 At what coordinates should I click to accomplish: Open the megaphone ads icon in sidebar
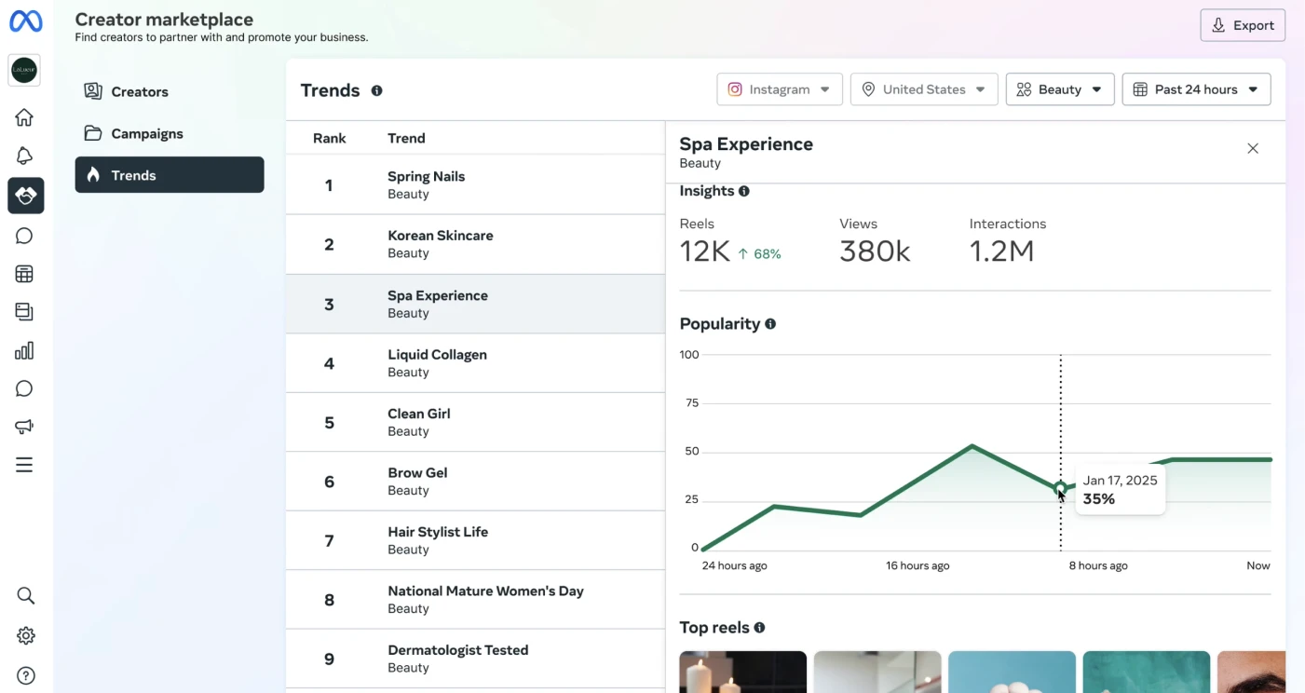pyautogui.click(x=24, y=427)
